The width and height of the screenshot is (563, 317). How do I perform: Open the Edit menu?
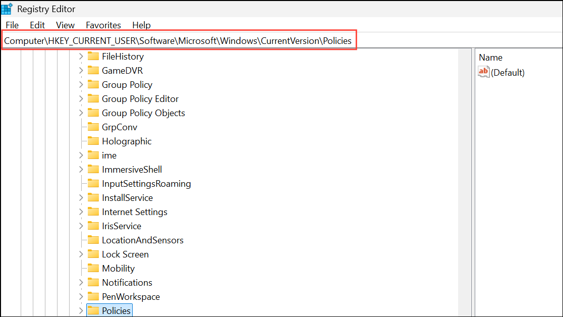37,25
